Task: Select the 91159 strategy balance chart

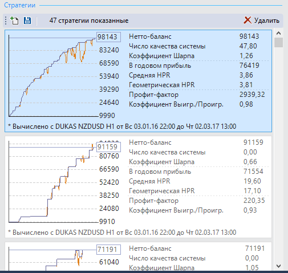Action: 53,182
